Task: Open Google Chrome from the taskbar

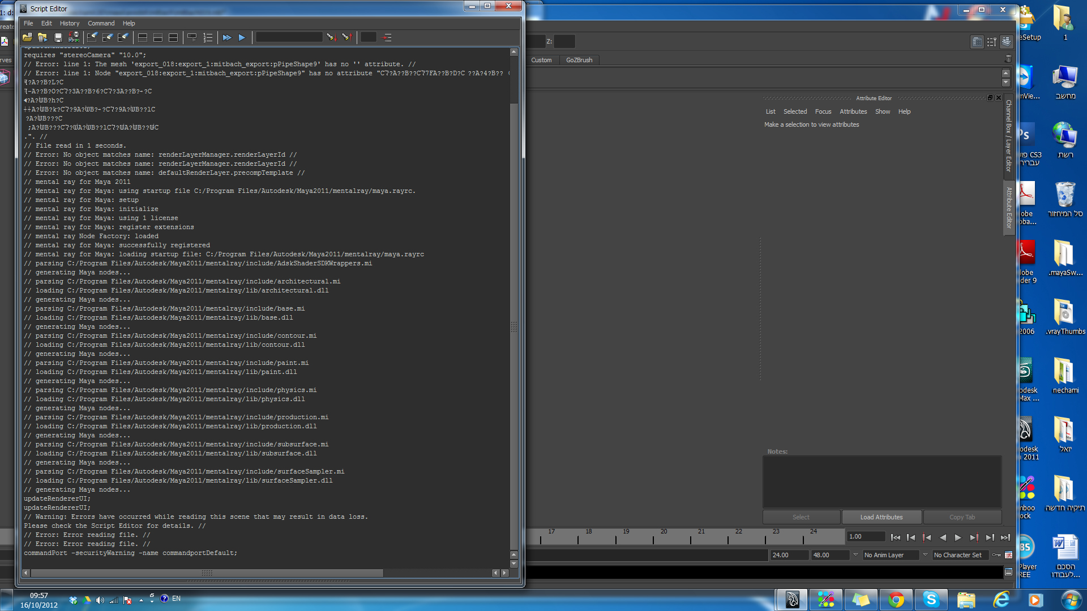Action: 896,599
